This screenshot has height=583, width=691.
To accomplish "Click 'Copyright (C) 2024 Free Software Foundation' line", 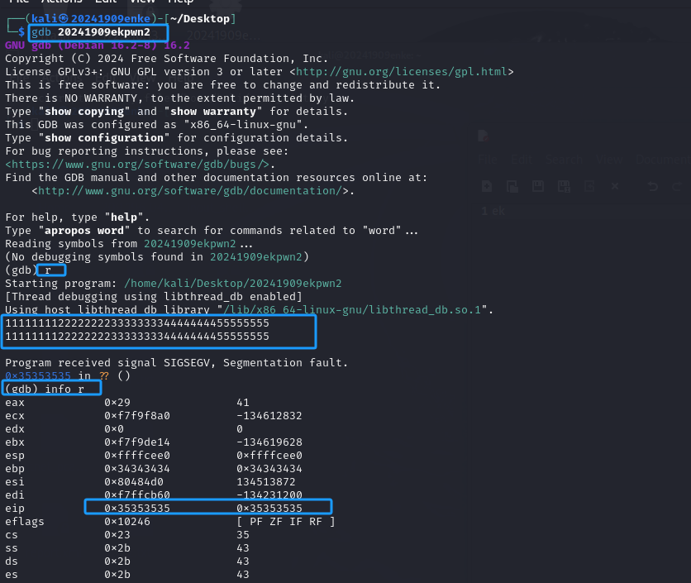I will point(167,58).
